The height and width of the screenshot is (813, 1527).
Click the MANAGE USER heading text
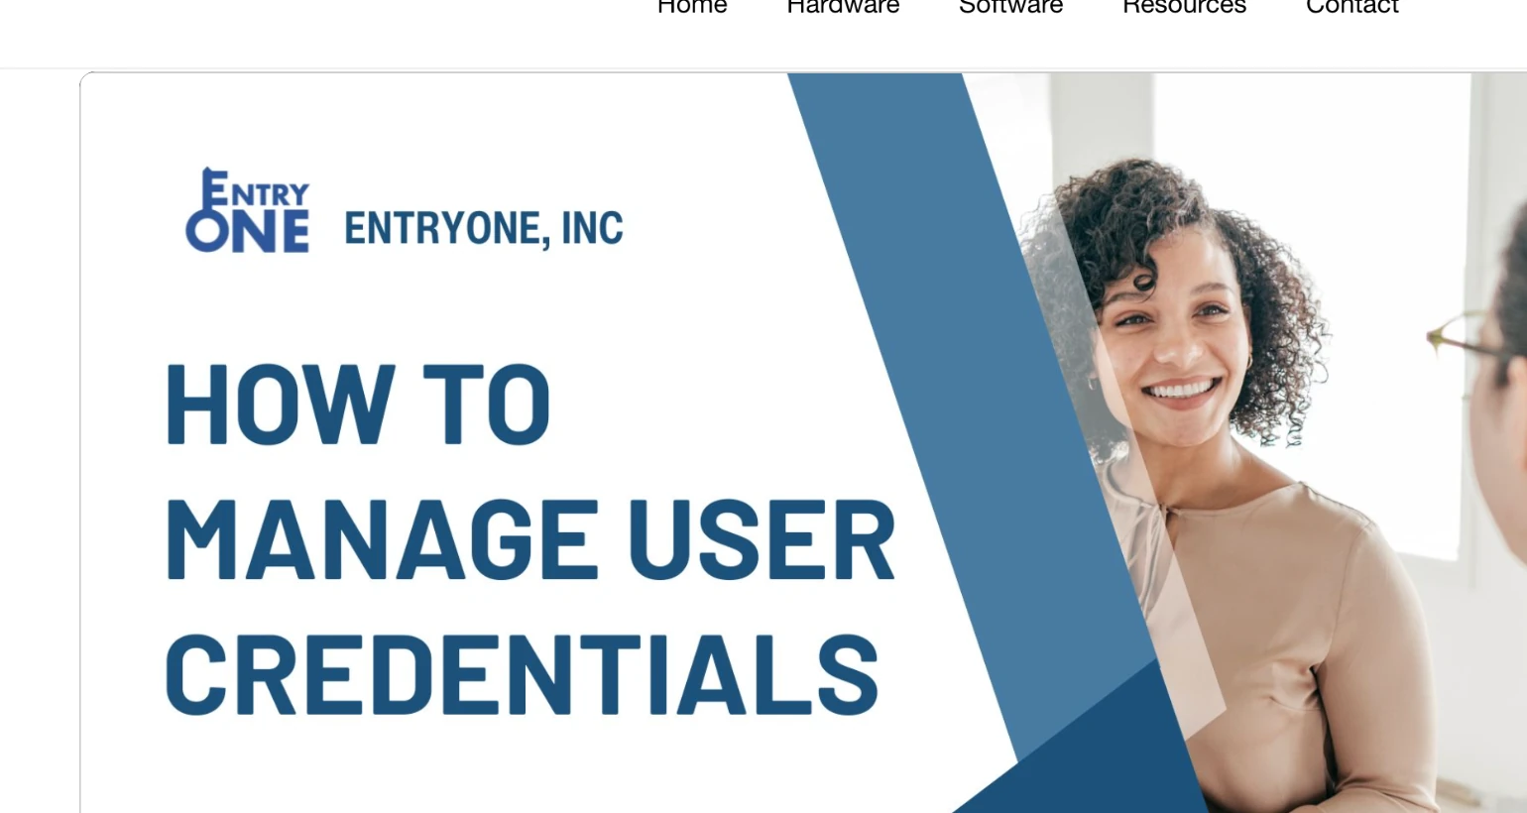[529, 540]
